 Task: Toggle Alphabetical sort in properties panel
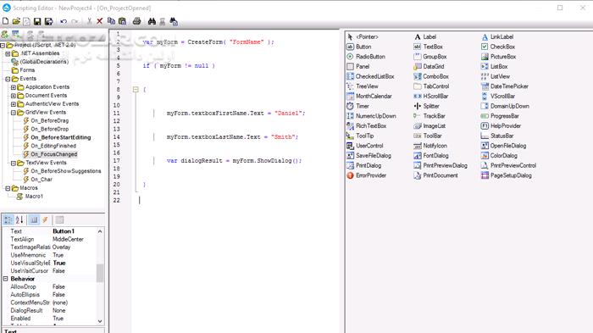(19, 219)
